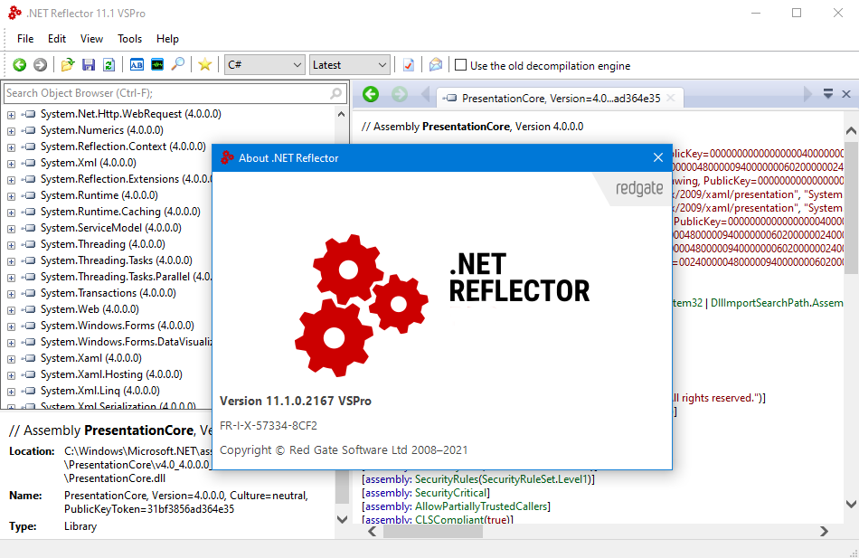
Task: Click the gears logo in About dialog title bar
Action: 227,158
